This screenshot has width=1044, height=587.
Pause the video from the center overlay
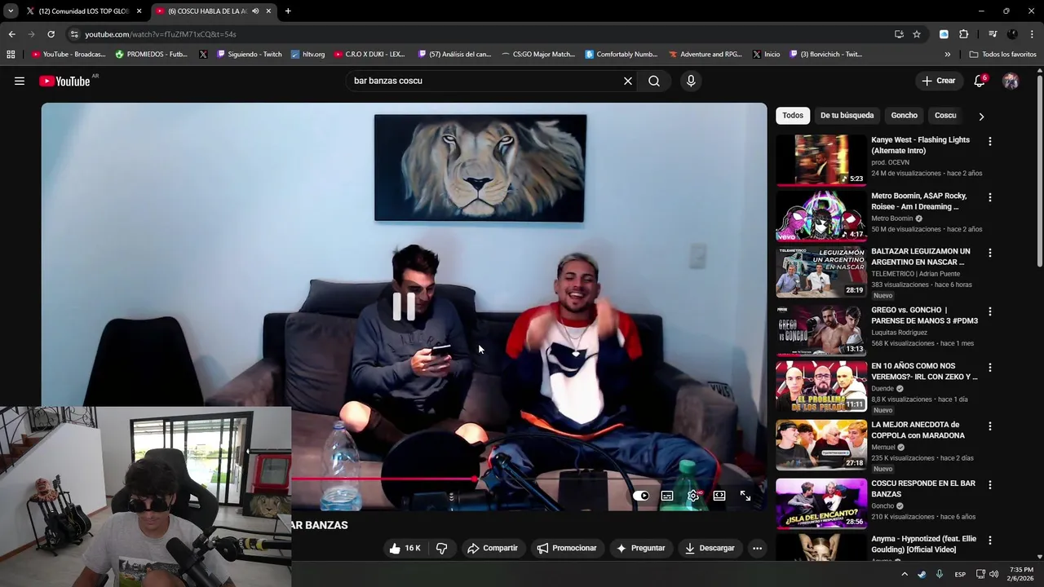tap(404, 307)
